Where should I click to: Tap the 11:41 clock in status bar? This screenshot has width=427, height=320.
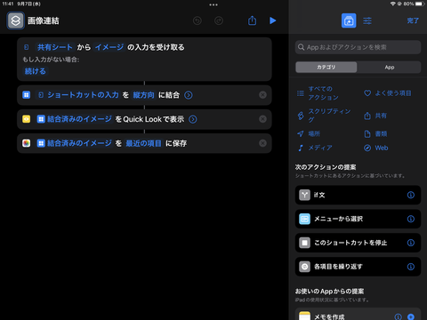pos(8,4)
